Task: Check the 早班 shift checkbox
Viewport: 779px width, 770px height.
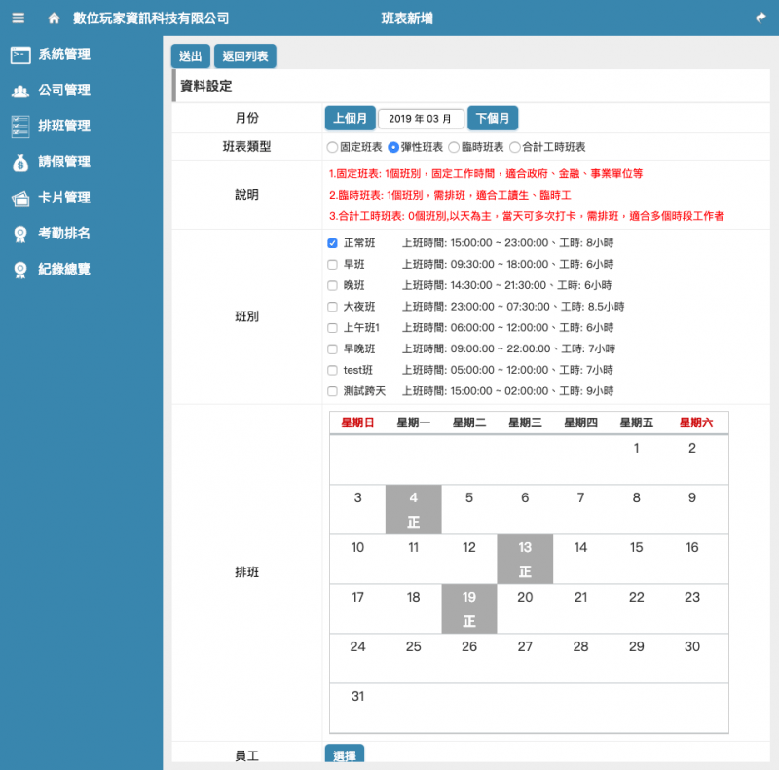Action: coord(332,265)
